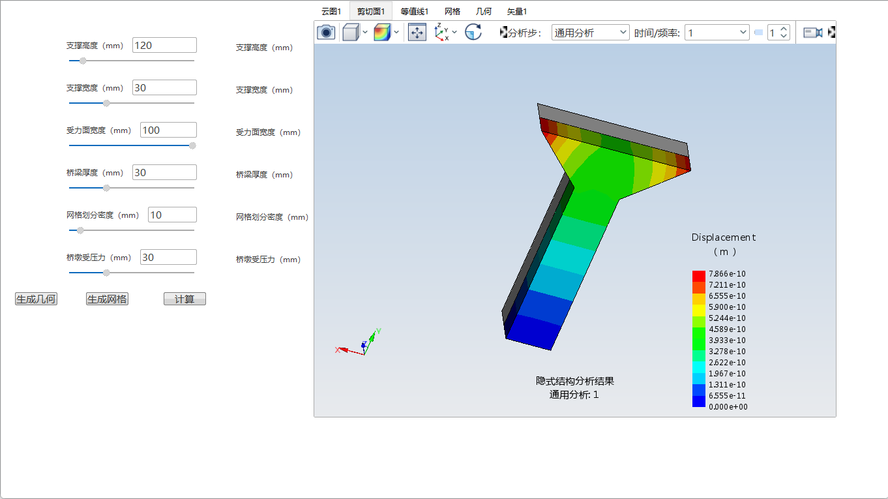Click the 支撑高度 input field
The image size is (888, 499).
point(164,45)
